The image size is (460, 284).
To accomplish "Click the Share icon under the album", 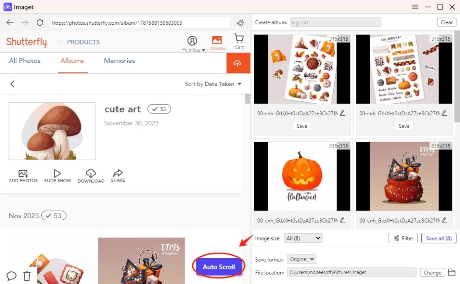I will tap(118, 175).
